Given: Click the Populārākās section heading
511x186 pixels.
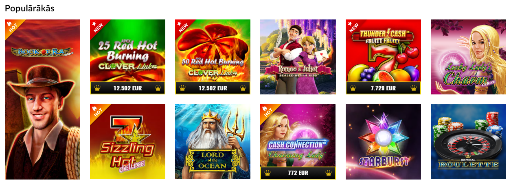Looking at the screenshot, I should [30, 8].
